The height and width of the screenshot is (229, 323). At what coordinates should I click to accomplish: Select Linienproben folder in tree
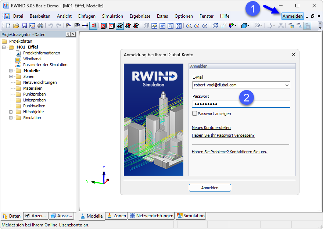(x=34, y=100)
